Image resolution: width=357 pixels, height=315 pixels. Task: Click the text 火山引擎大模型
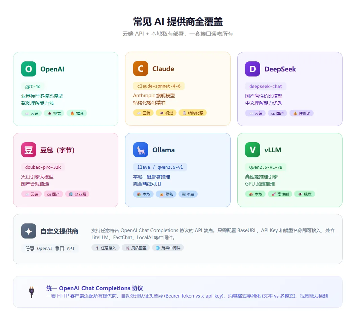pyautogui.click(x=37, y=177)
